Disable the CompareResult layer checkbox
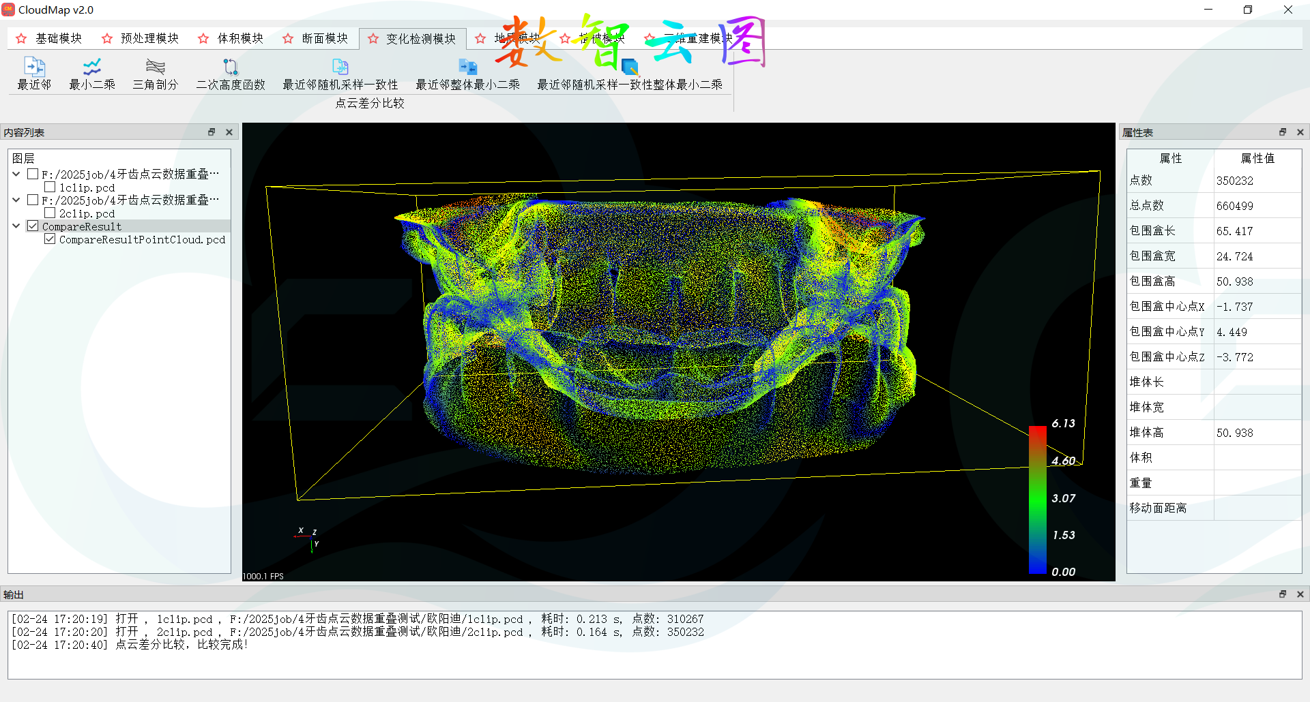 click(32, 226)
